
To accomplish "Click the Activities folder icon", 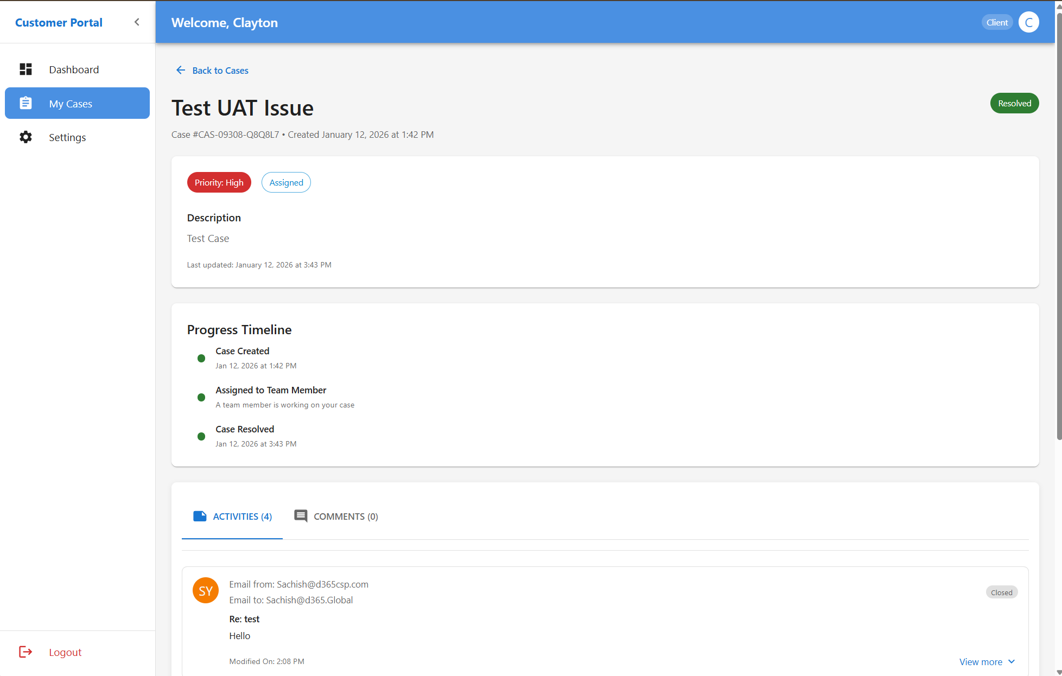I will pyautogui.click(x=200, y=516).
